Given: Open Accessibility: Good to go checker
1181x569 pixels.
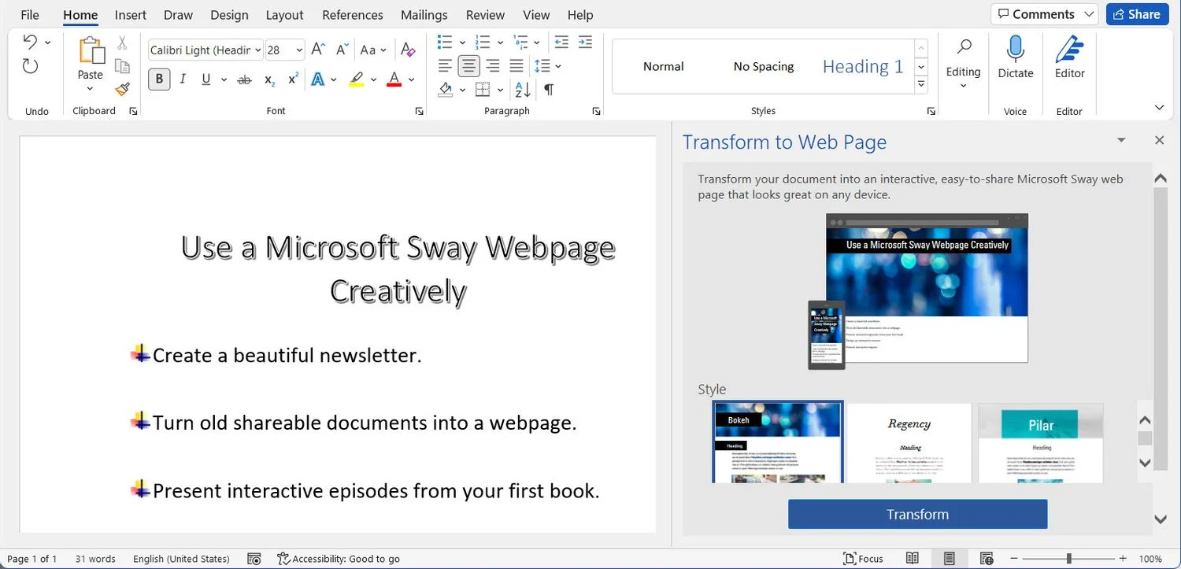Looking at the screenshot, I should [339, 559].
